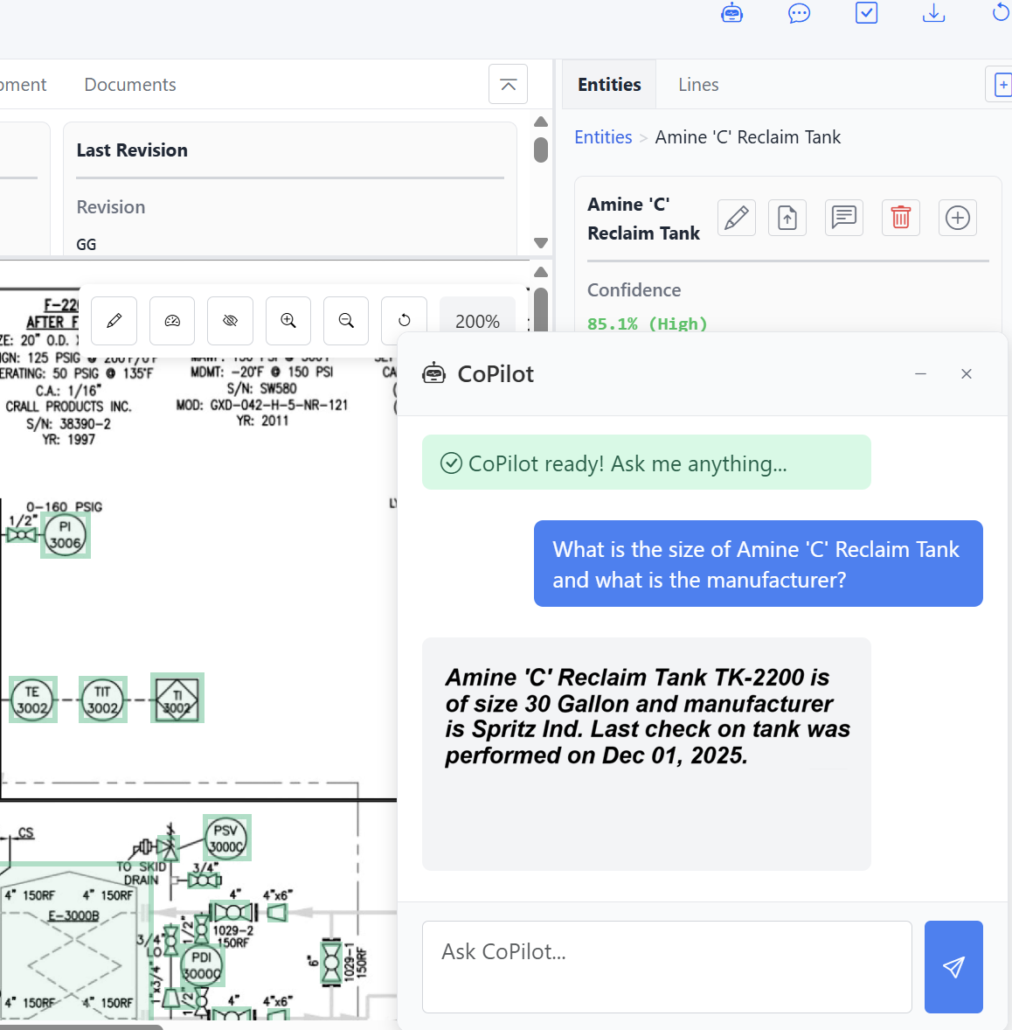
Task: Open the Documents tab
Action: tap(129, 84)
